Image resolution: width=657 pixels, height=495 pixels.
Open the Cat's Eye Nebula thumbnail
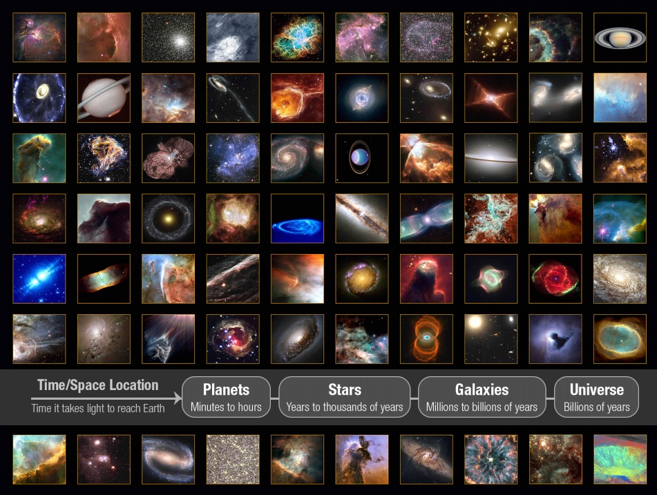click(x=362, y=98)
